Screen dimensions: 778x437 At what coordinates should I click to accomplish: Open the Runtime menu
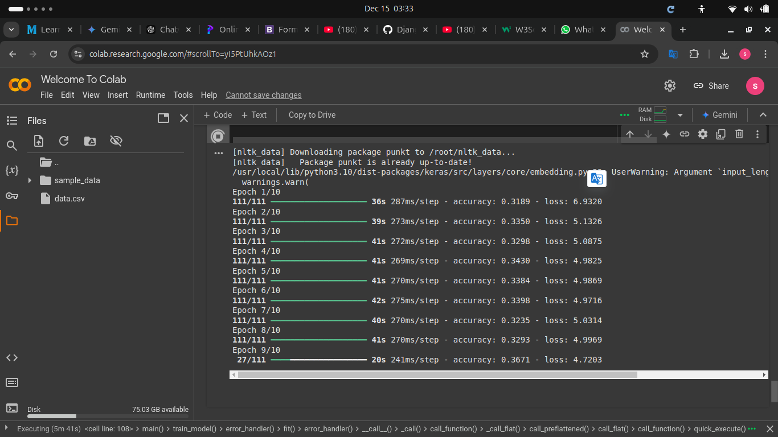pyautogui.click(x=150, y=95)
